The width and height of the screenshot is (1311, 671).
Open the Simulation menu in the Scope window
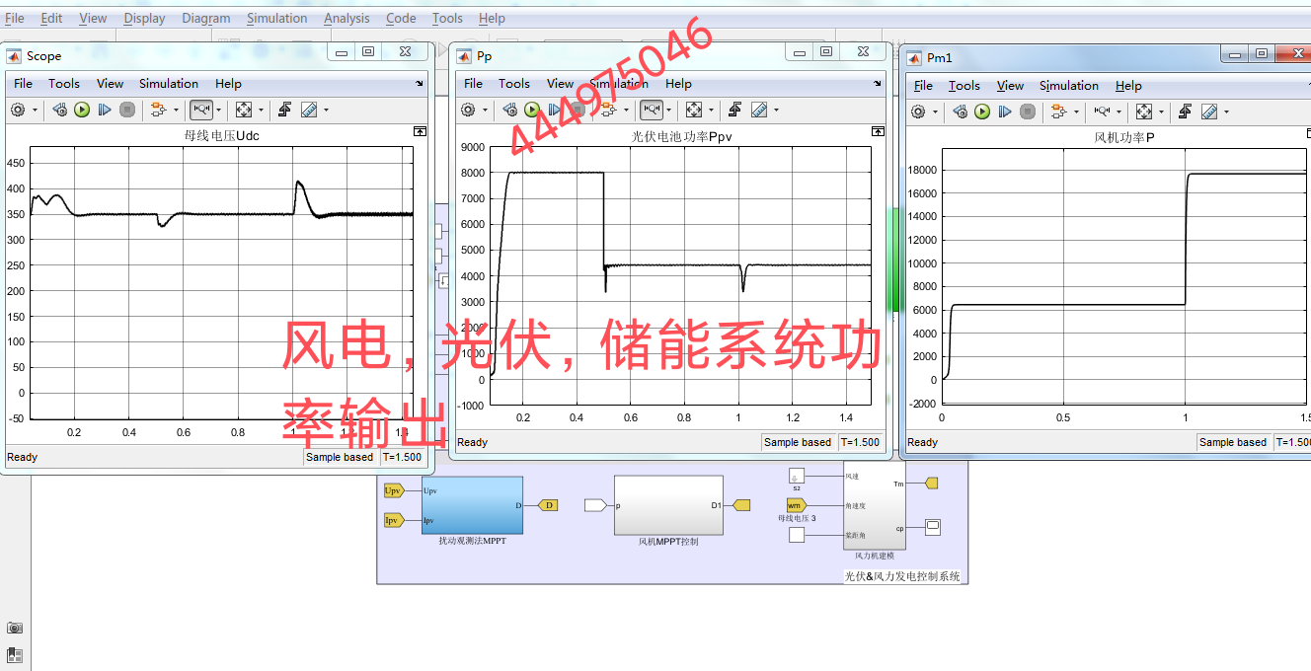pyautogui.click(x=168, y=83)
